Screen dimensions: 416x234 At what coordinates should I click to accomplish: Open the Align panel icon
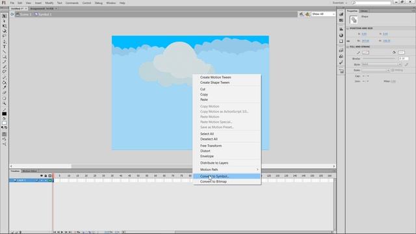pos(341,29)
